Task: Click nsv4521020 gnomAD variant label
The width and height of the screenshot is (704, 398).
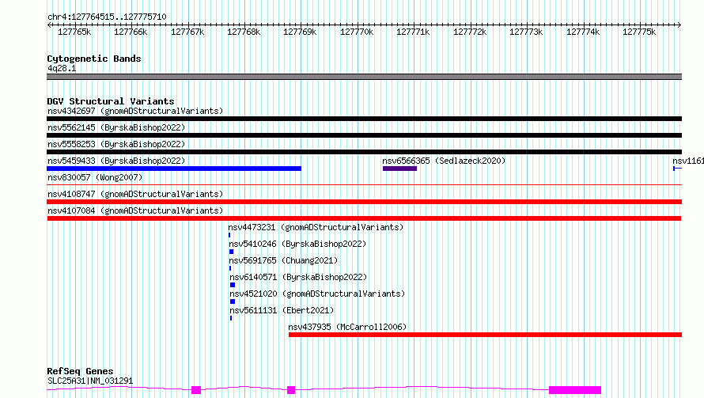Action: [x=317, y=294]
